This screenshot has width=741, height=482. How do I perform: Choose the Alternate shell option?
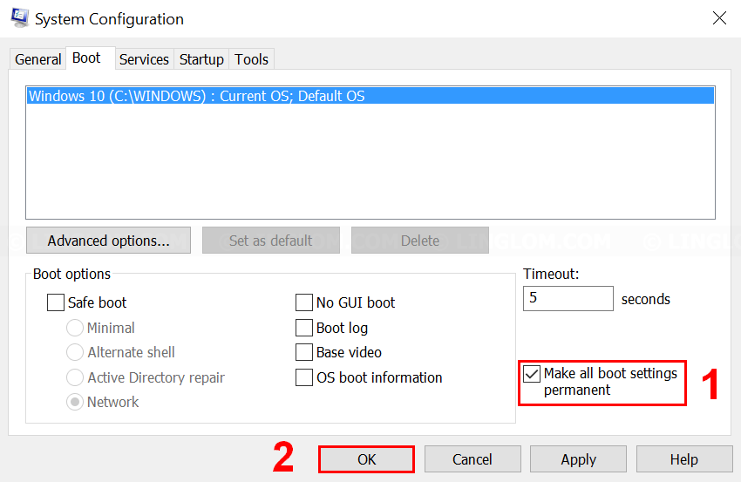pos(75,352)
